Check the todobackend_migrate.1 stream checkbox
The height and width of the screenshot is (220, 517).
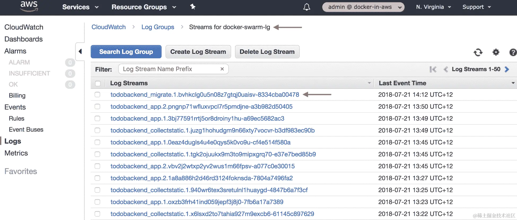[98, 95]
